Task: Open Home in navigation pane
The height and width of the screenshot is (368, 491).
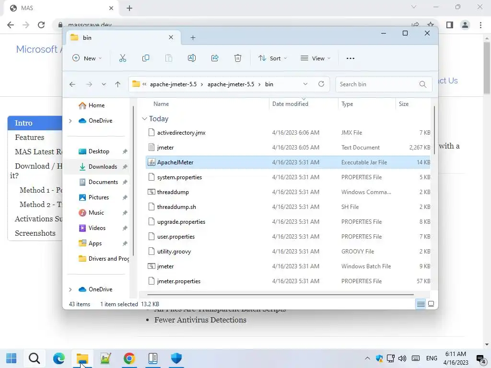Action: tap(96, 105)
